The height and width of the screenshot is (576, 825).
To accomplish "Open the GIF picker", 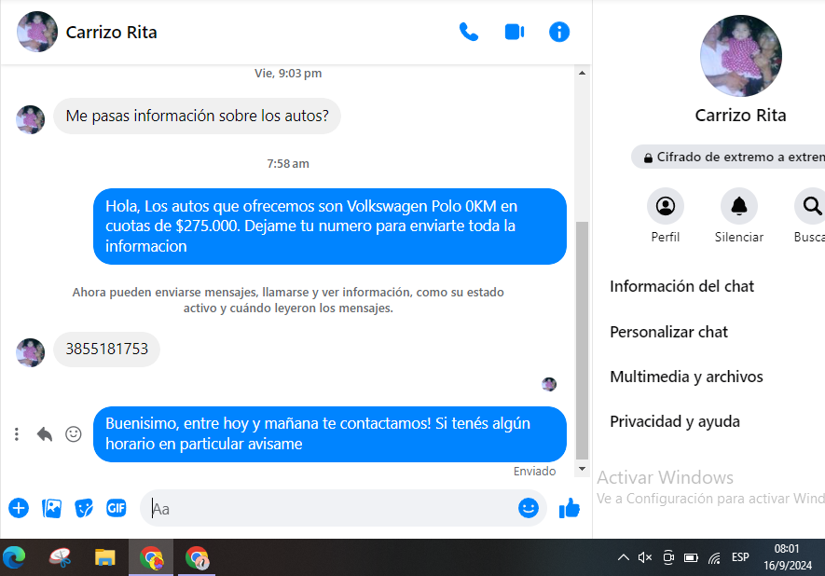I will click(x=116, y=508).
